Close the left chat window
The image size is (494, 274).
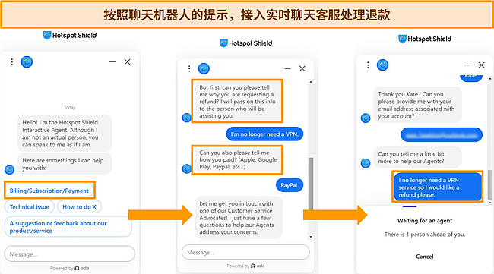pyautogui.click(x=127, y=62)
